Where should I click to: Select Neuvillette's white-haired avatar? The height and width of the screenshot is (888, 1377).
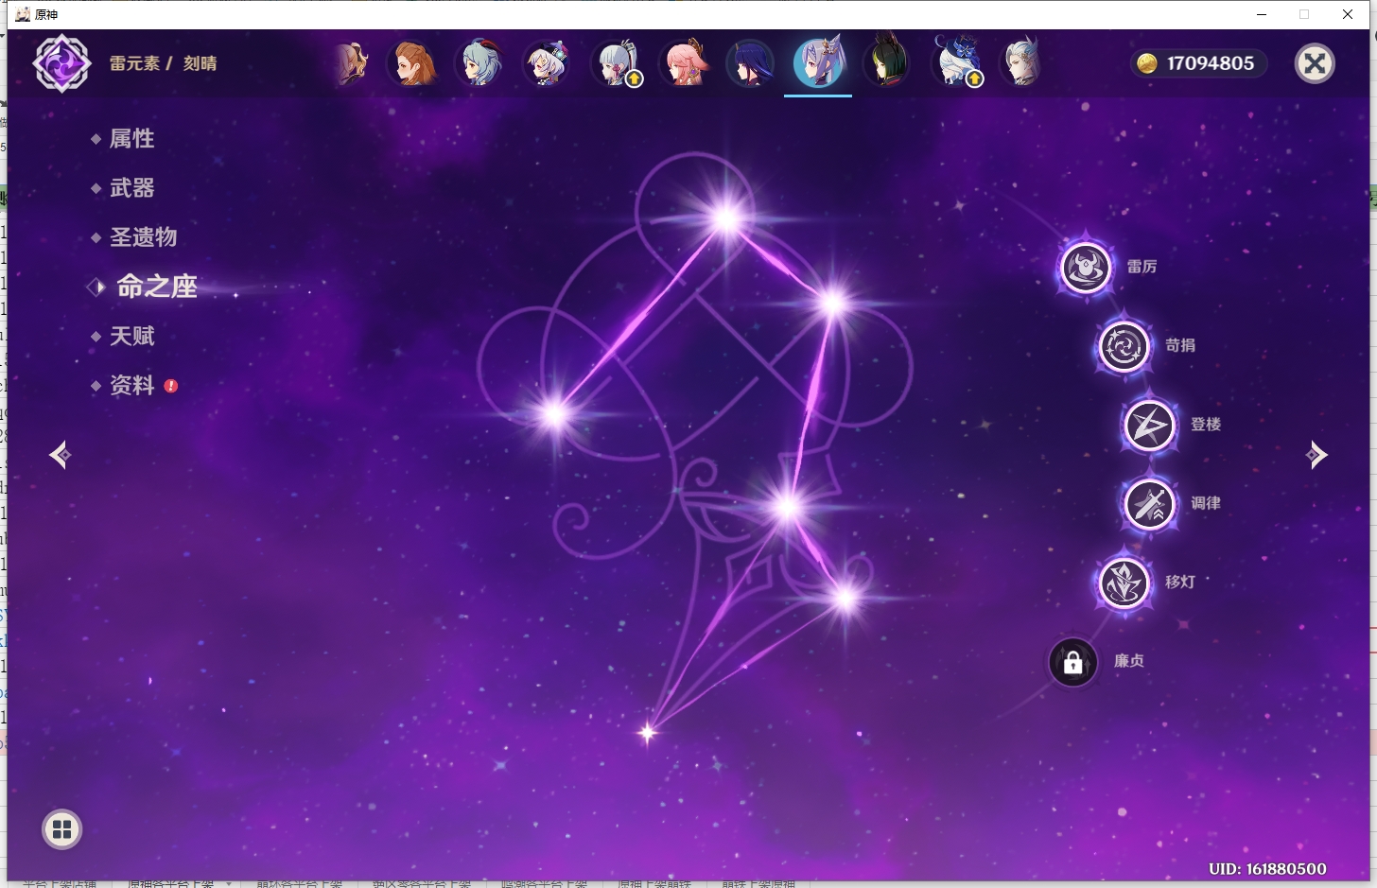(x=1023, y=63)
